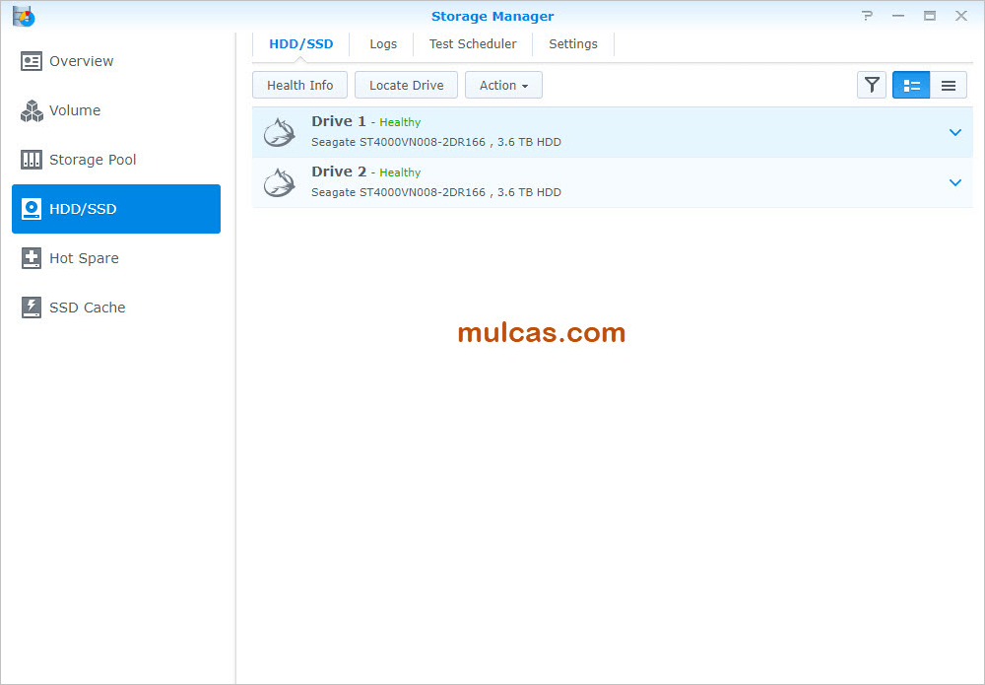Open the Test Scheduler tab
Image resolution: width=985 pixels, height=685 pixels.
click(x=473, y=44)
